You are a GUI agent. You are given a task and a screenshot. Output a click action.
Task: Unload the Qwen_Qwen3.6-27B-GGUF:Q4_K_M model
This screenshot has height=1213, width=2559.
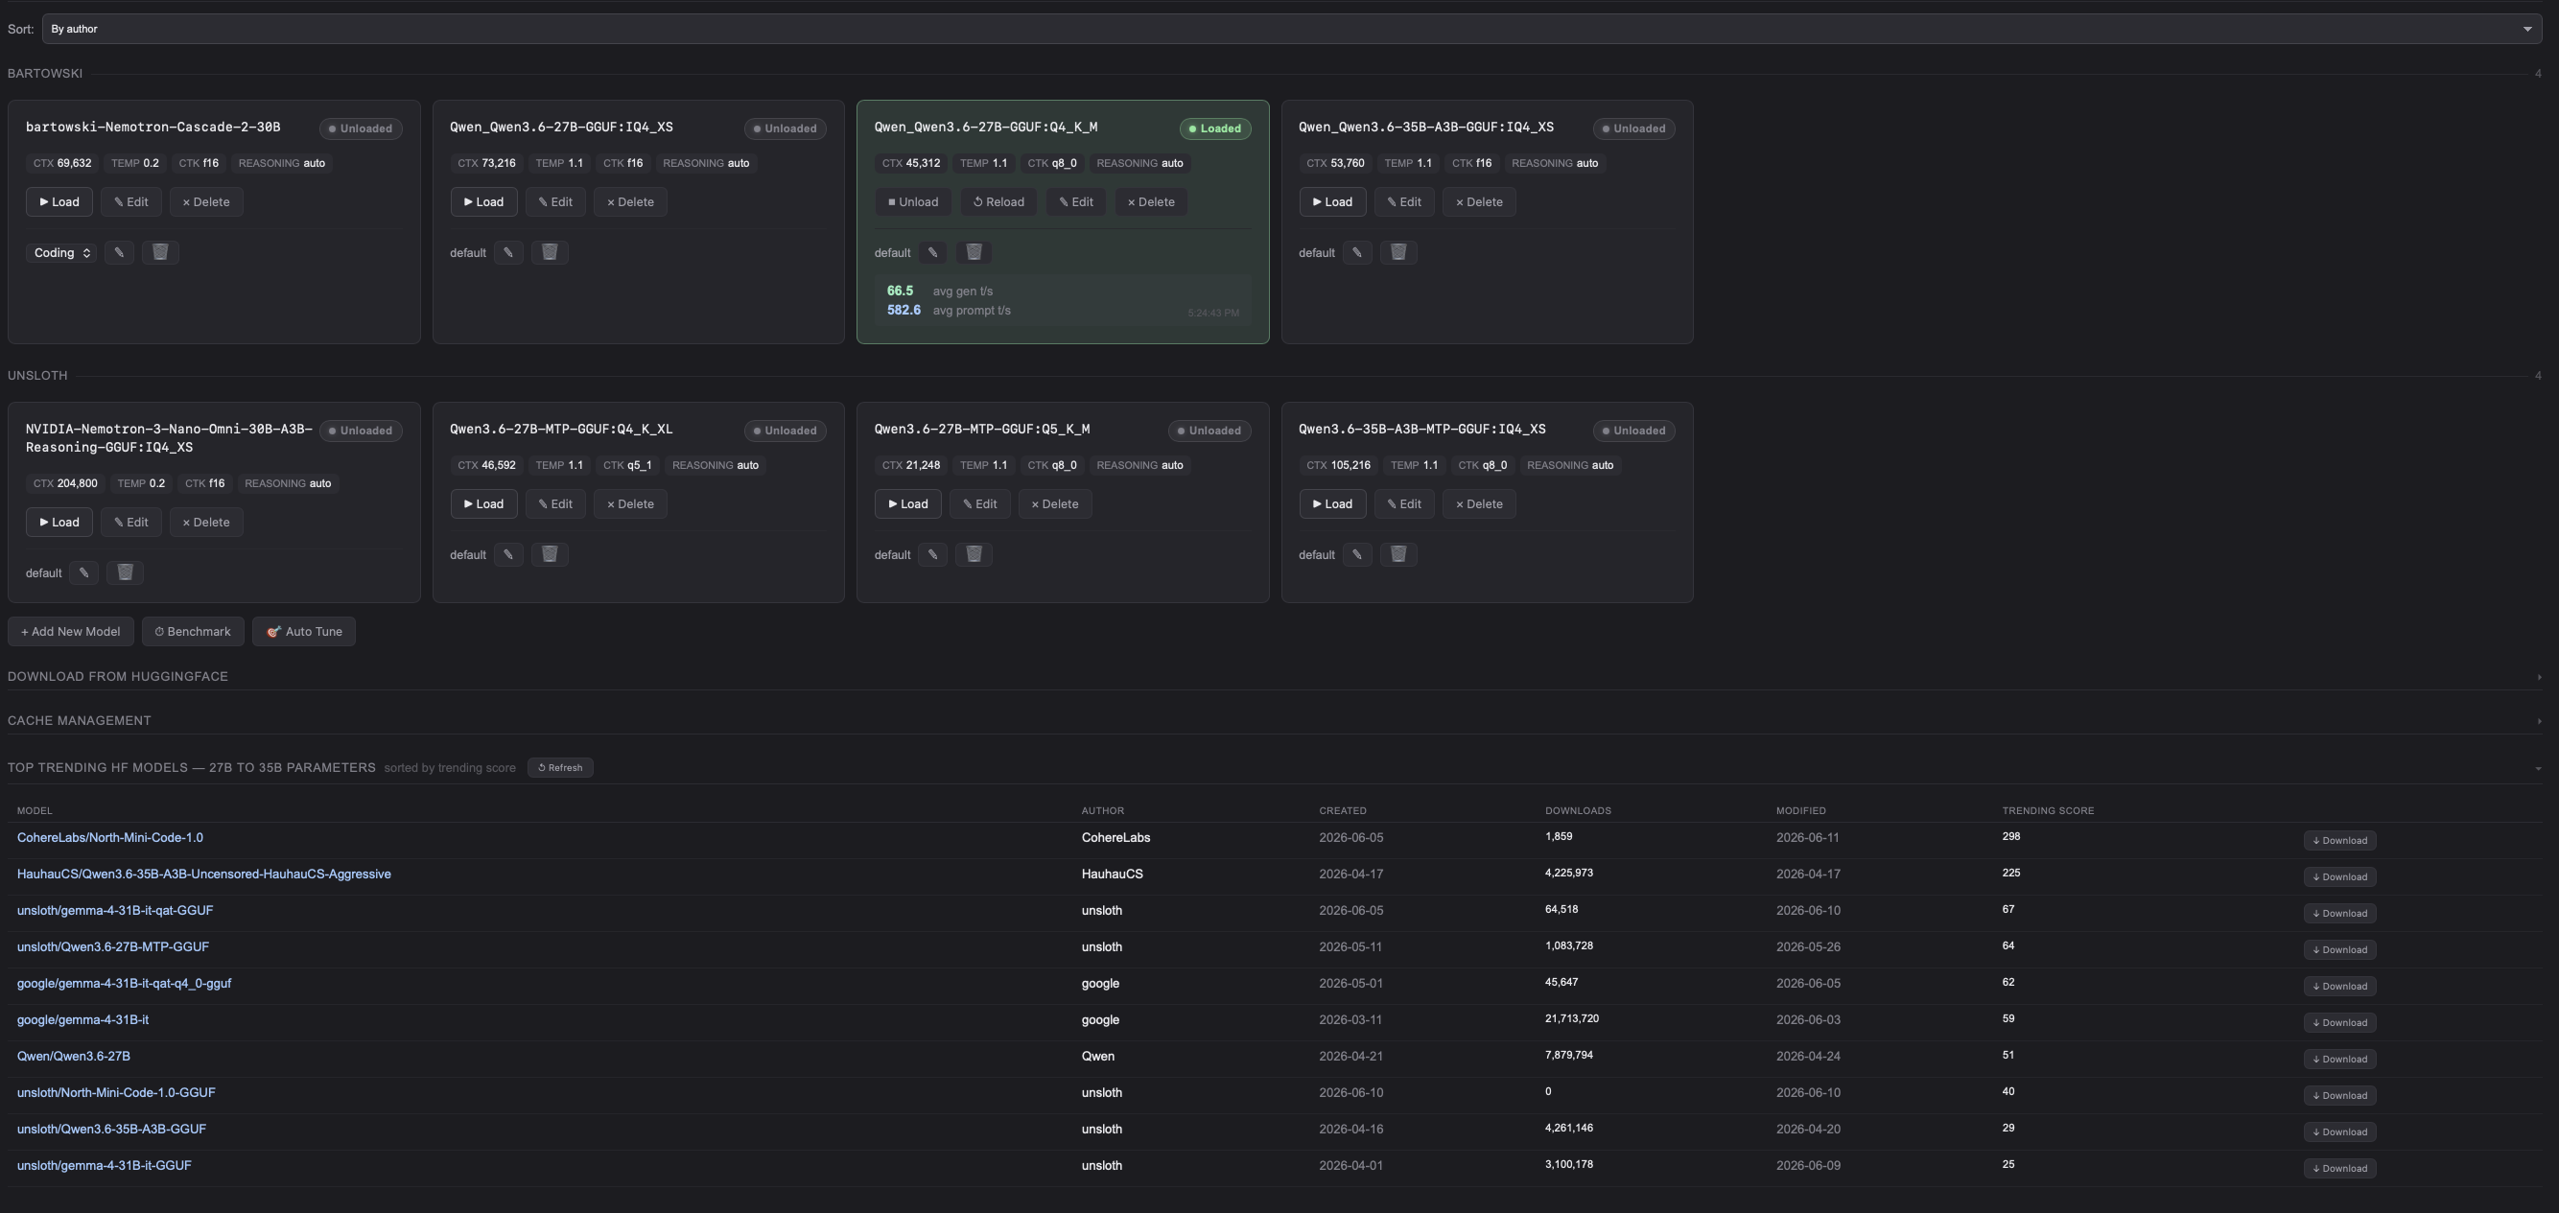[x=913, y=201]
